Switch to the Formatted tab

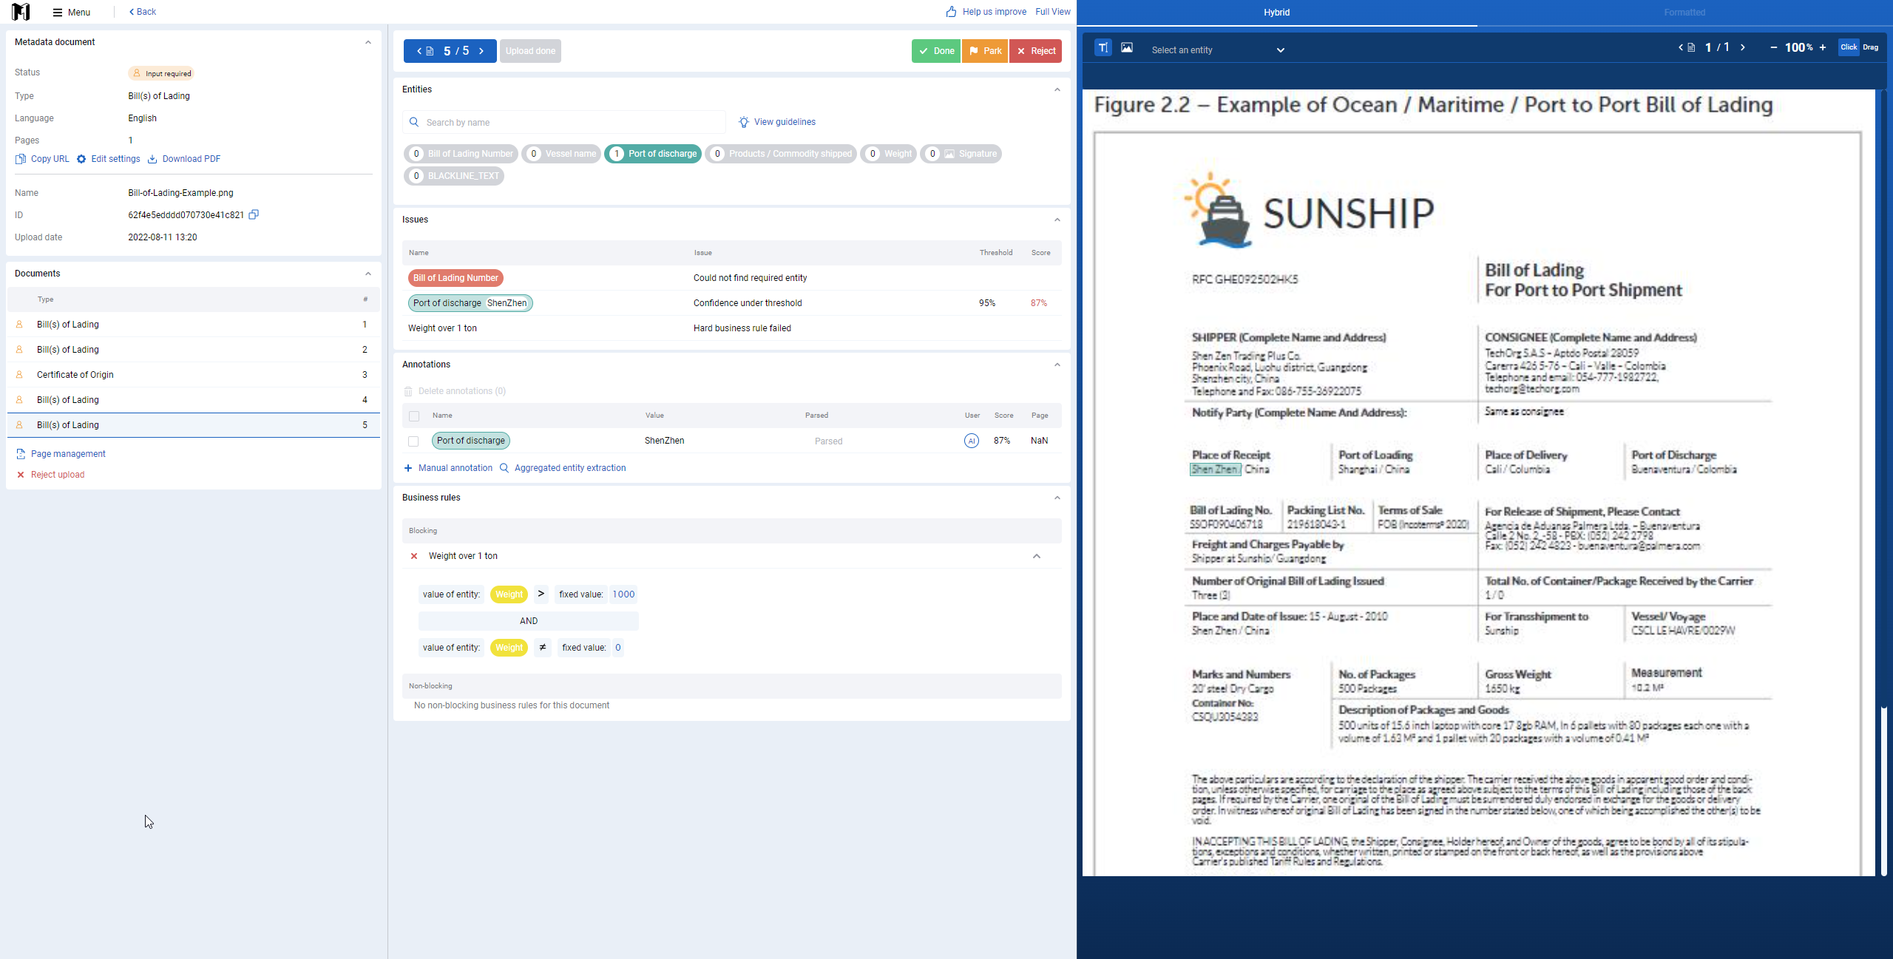coord(1684,13)
